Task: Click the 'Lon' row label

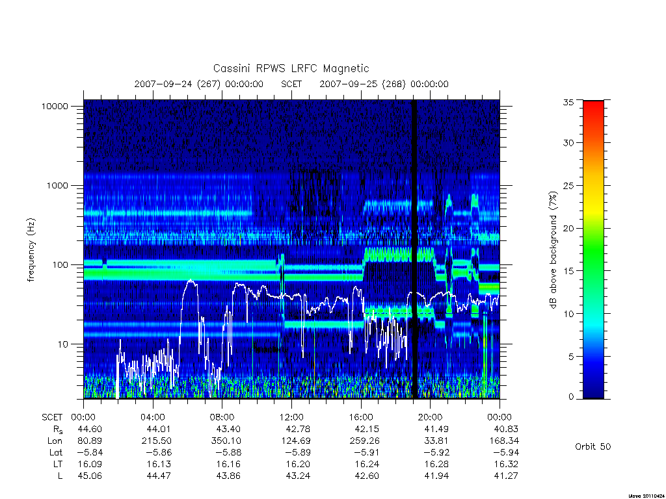Action: pos(55,441)
